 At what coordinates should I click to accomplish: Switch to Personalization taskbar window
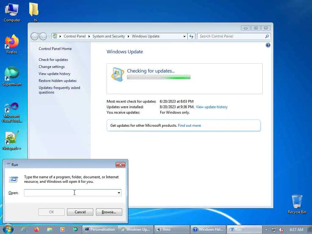[x=100, y=229]
